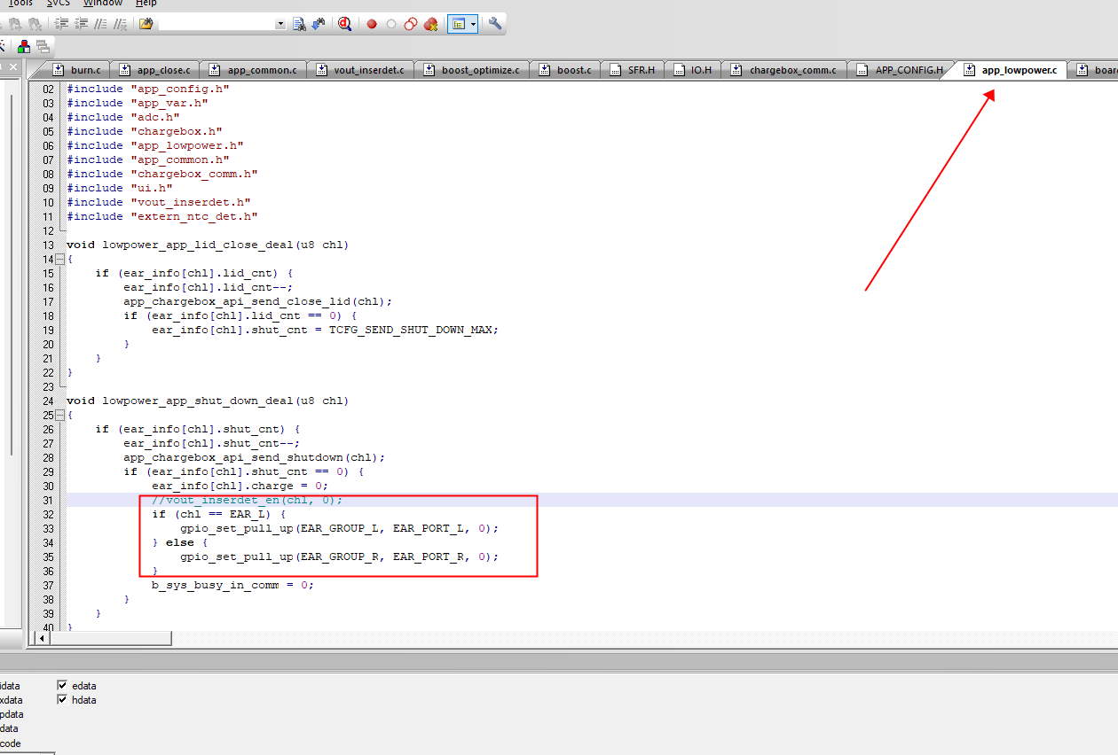Start the debug session magnifier icon
The image size is (1118, 755).
345,24
